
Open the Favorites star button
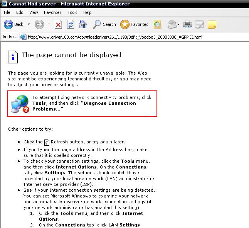point(134,24)
